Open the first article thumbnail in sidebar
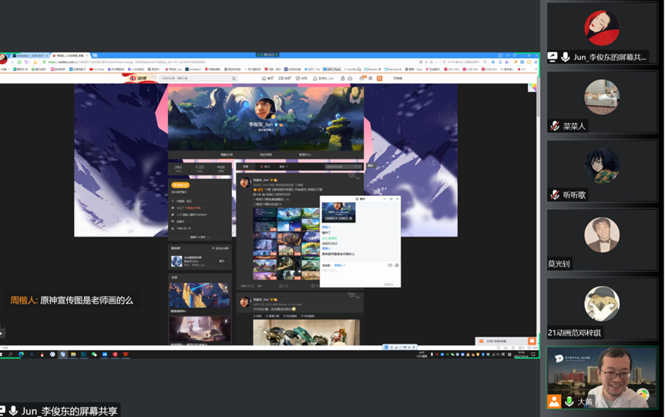Image resolution: width=665 pixels, height=417 pixels. 200,295
